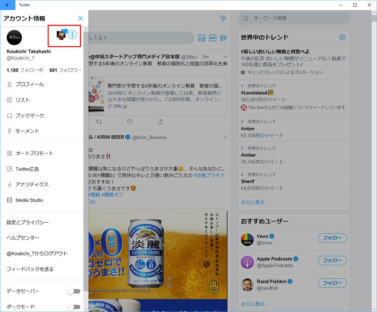
Task: Close the account info panel
Action: (80, 19)
